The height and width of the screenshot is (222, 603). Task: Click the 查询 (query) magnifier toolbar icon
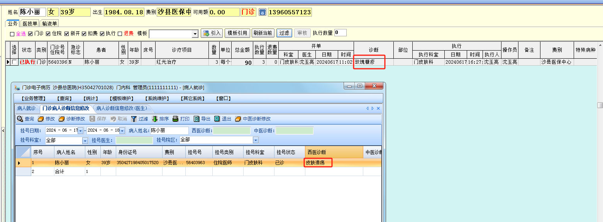click(x=20, y=119)
